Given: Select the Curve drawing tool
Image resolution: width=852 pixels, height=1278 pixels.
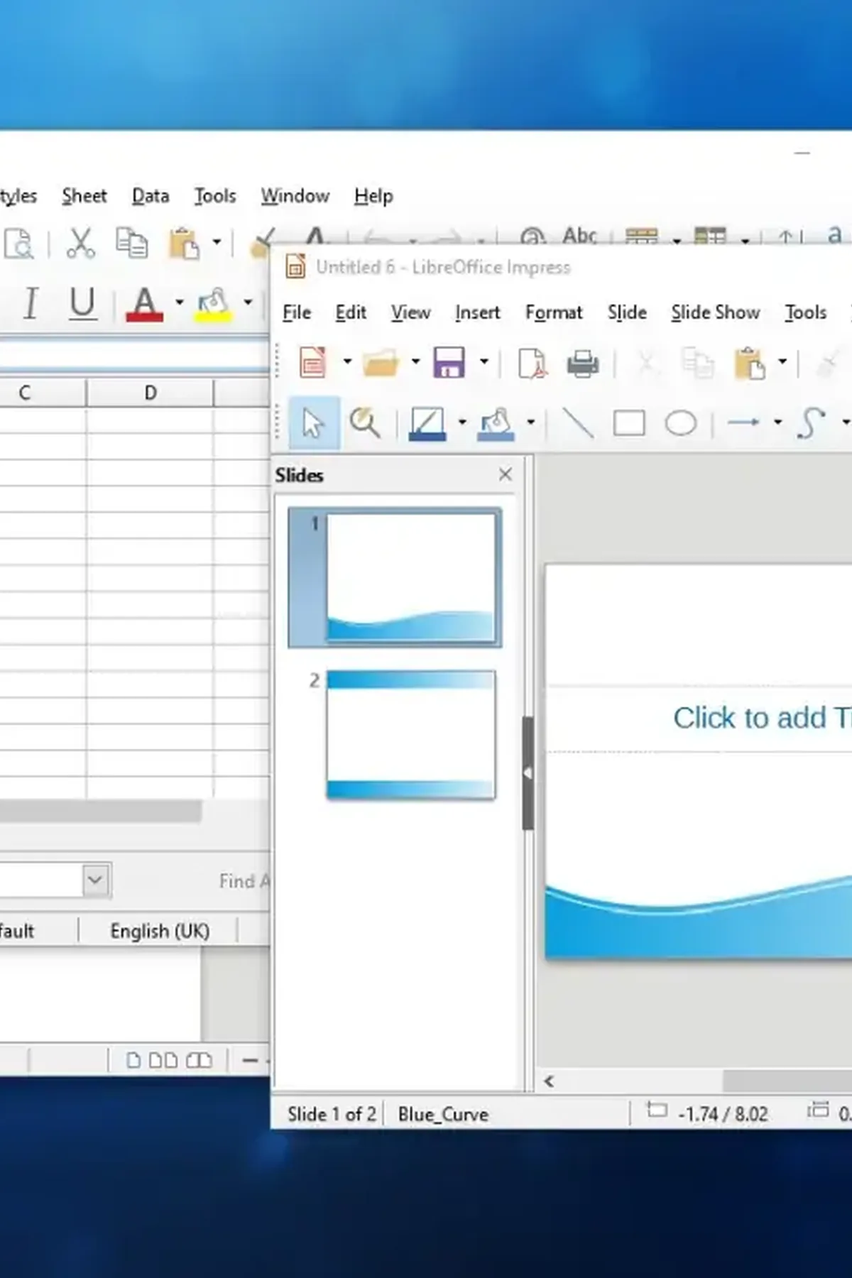Looking at the screenshot, I should 812,423.
